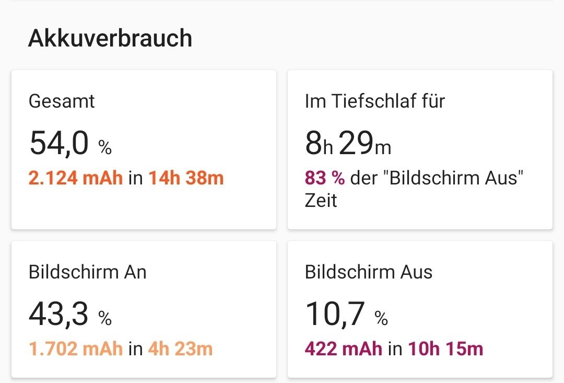Tap the 14h 38m total duration
The height and width of the screenshot is (383, 564).
(186, 178)
